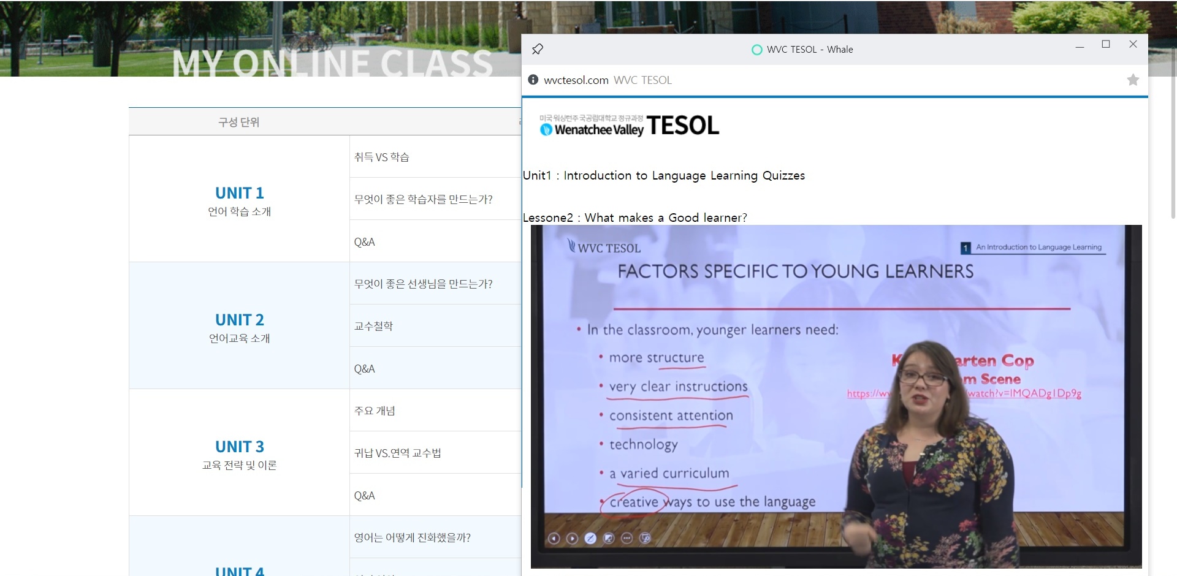1177x576 pixels.
Task: Click the lecture video on young learners
Action: tap(836, 396)
